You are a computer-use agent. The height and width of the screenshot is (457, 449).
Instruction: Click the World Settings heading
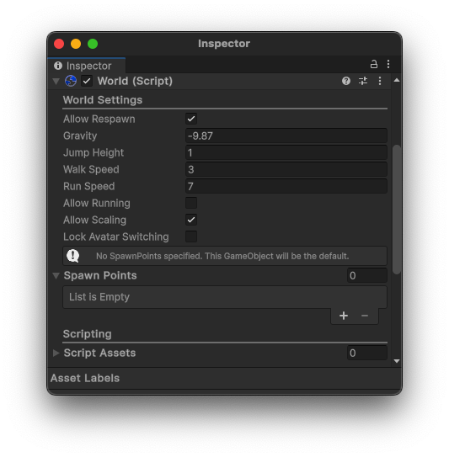[x=103, y=100]
